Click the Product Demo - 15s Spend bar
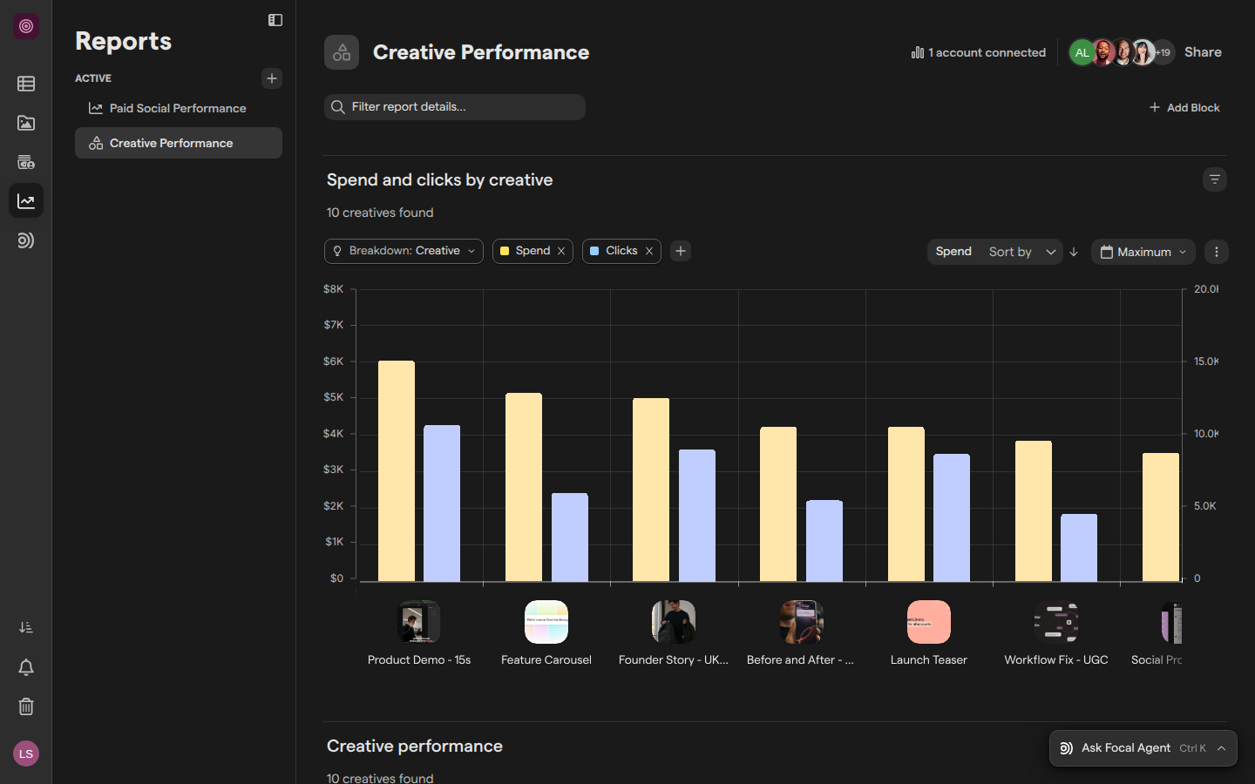 [397, 471]
